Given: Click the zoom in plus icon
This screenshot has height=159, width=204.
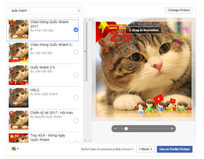Looking at the screenshot, I should click(172, 128).
